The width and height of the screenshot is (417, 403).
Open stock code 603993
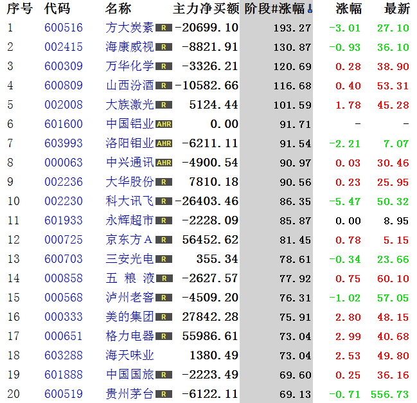pyautogui.click(x=64, y=143)
